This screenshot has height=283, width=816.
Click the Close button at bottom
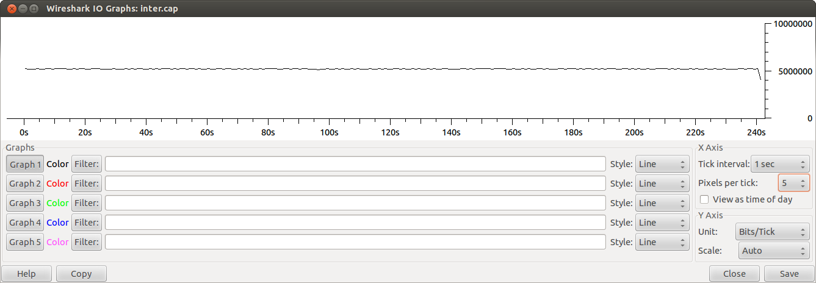(735, 274)
